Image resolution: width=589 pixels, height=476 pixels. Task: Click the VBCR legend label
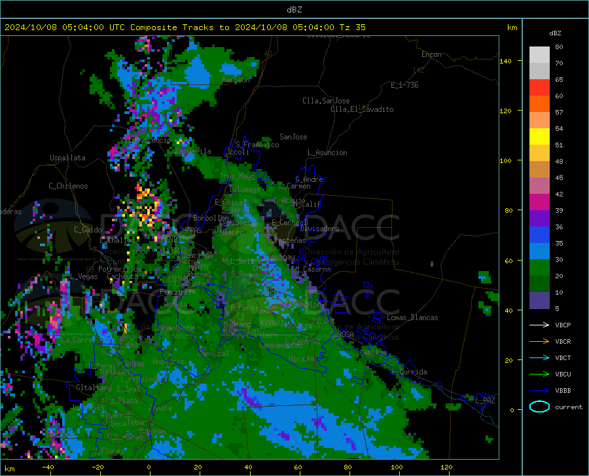(x=563, y=342)
